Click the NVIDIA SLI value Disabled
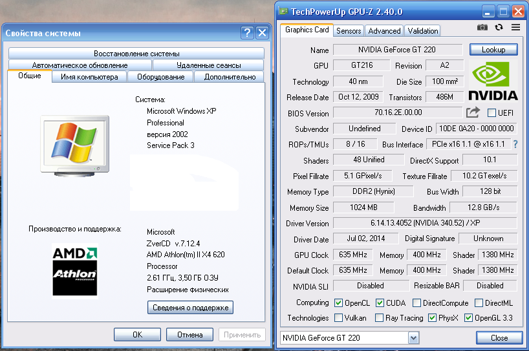 point(371,286)
